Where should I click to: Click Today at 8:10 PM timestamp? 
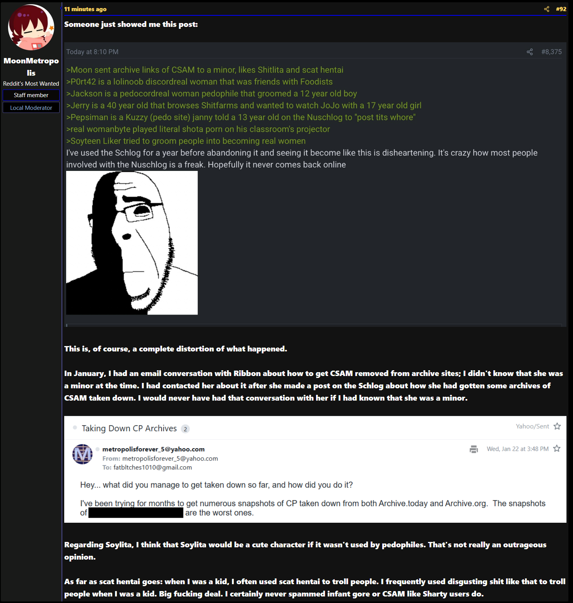tap(92, 52)
